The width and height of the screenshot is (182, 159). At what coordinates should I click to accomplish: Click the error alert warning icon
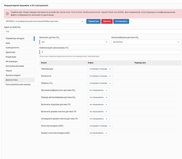[7, 14]
